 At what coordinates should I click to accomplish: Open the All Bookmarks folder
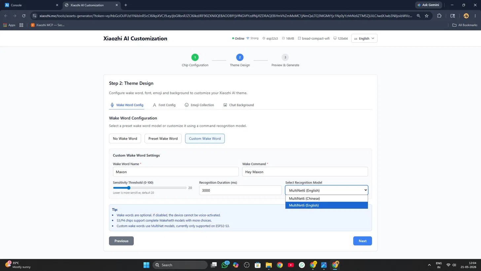point(465,25)
